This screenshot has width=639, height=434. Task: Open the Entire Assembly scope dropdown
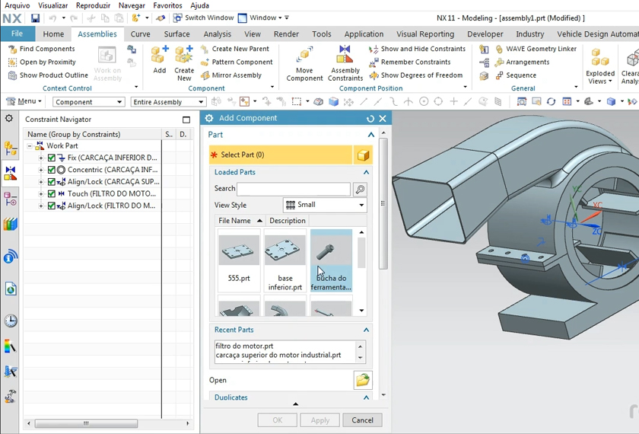coord(164,102)
